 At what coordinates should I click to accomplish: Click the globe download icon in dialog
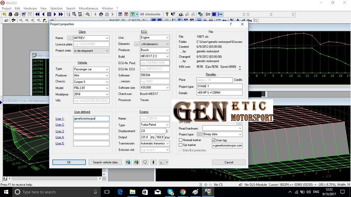128,162
